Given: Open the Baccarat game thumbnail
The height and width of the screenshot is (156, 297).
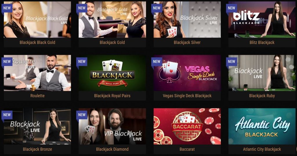Looking at the screenshot, I should tap(187, 126).
